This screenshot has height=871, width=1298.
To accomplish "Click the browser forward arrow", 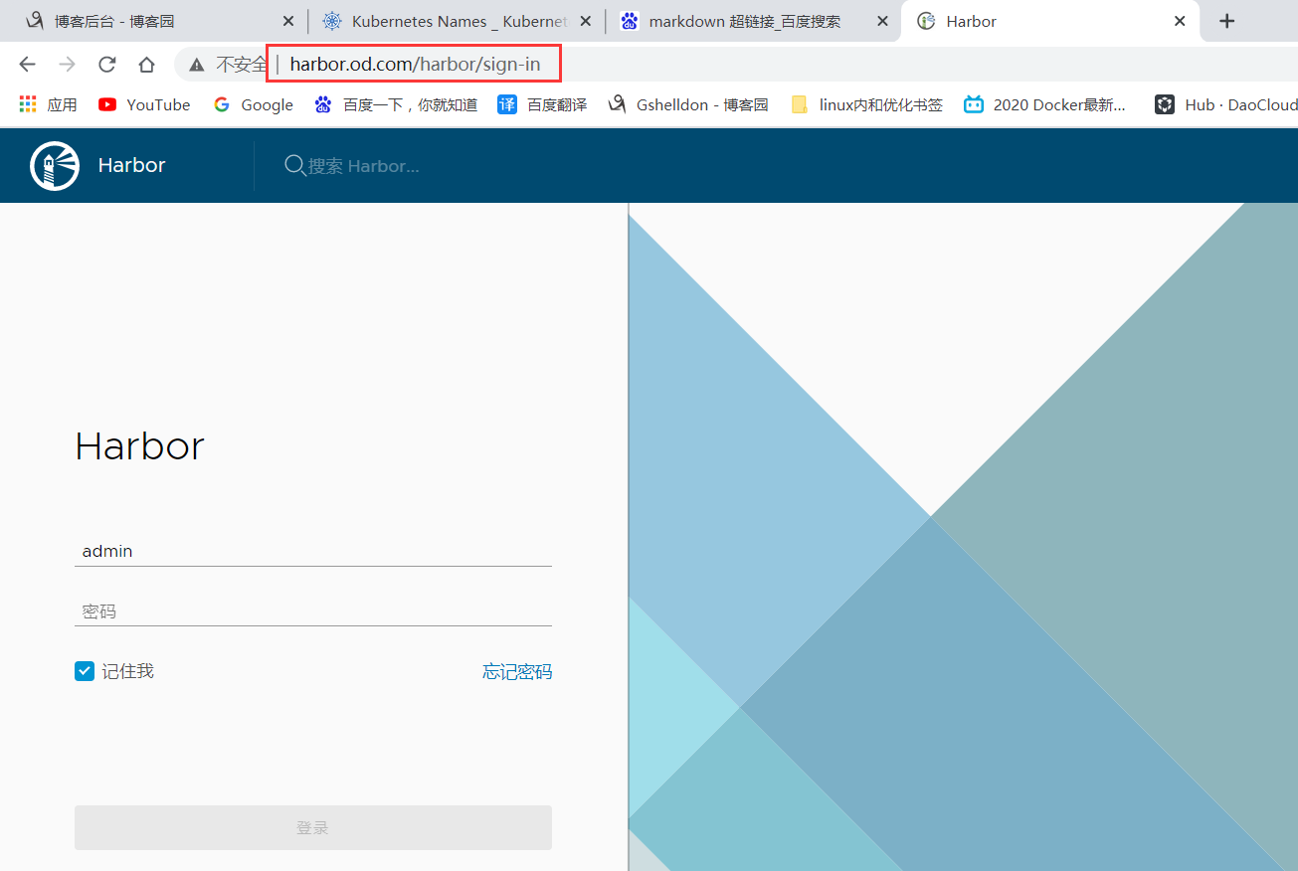I will pyautogui.click(x=67, y=65).
